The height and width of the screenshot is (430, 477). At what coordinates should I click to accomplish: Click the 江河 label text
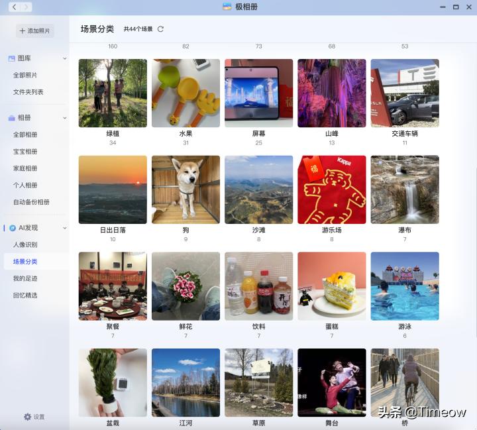185,423
